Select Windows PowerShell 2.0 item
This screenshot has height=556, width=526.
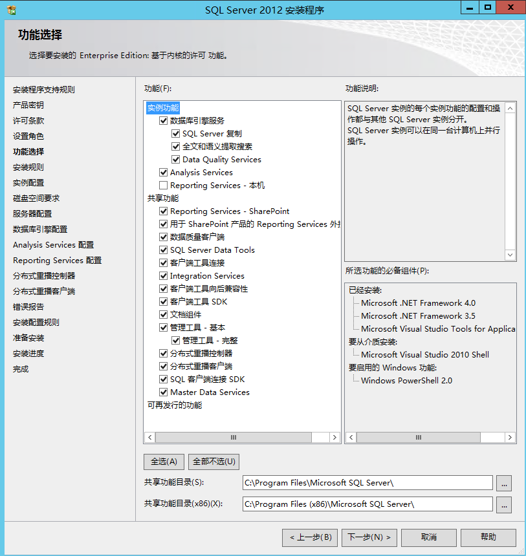[406, 381]
